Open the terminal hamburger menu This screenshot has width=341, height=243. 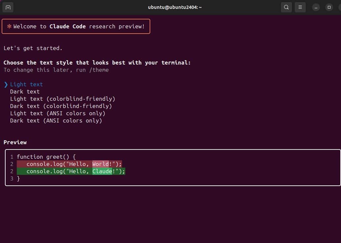(x=300, y=7)
